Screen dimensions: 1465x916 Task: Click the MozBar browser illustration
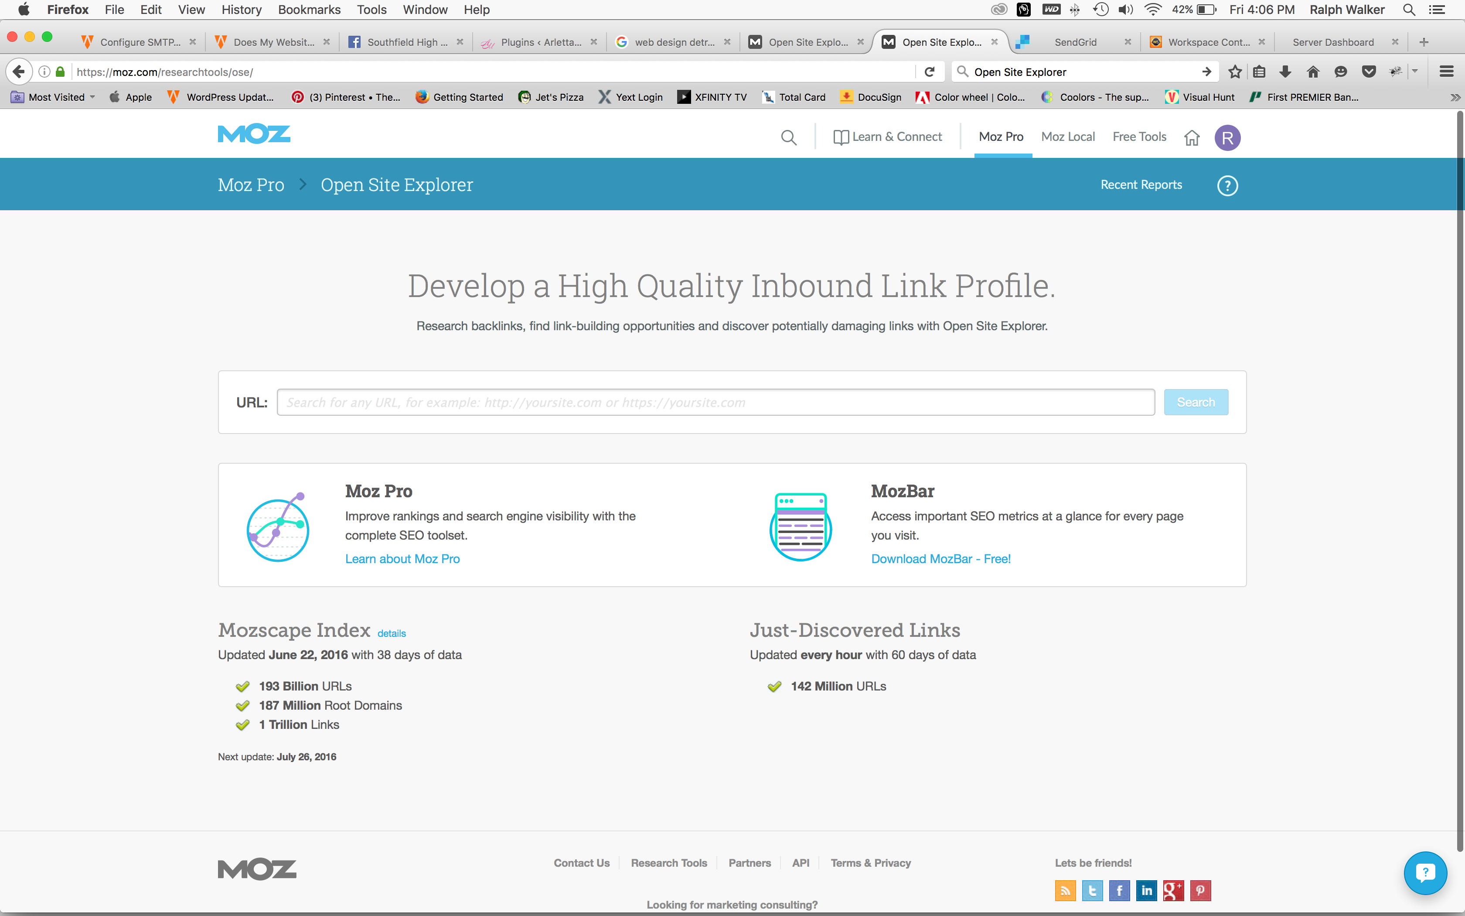[x=801, y=526]
